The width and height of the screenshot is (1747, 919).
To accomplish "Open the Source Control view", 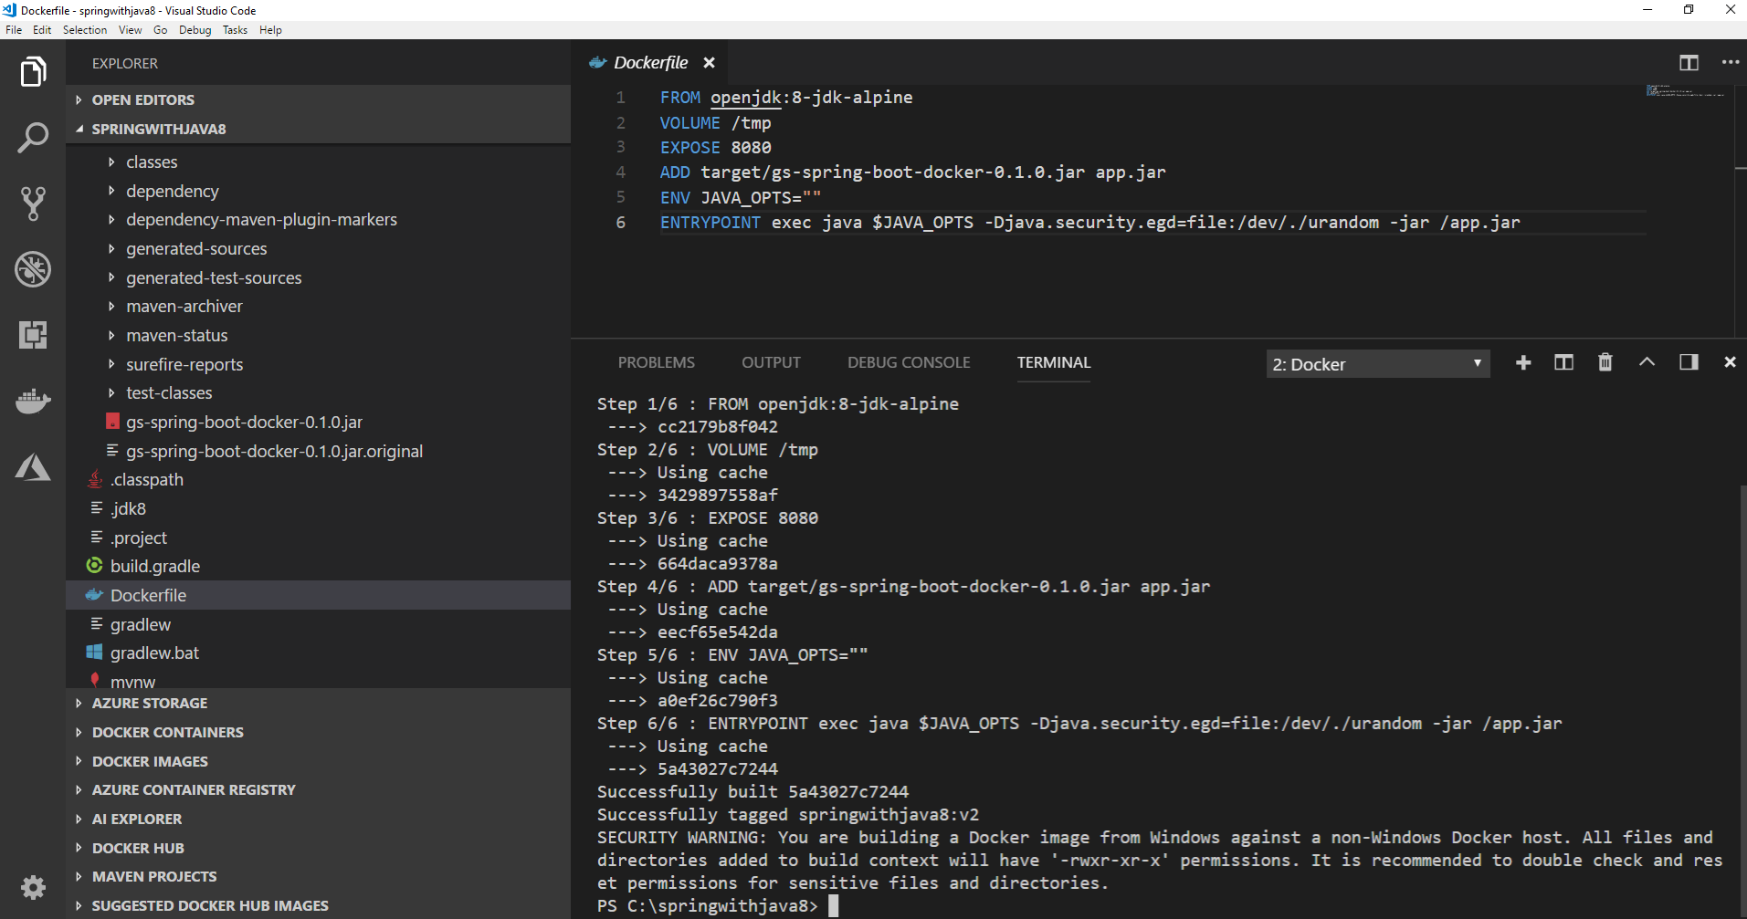I will (33, 204).
